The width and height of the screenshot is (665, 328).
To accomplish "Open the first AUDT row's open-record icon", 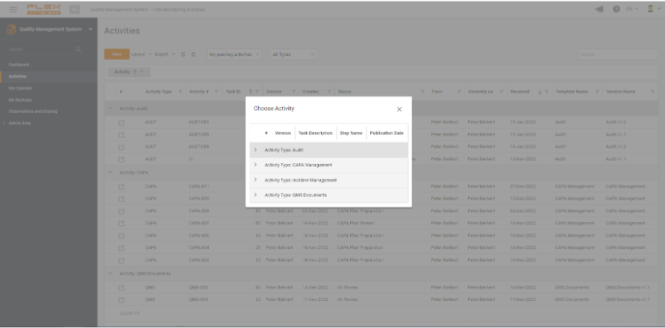I will (121, 122).
